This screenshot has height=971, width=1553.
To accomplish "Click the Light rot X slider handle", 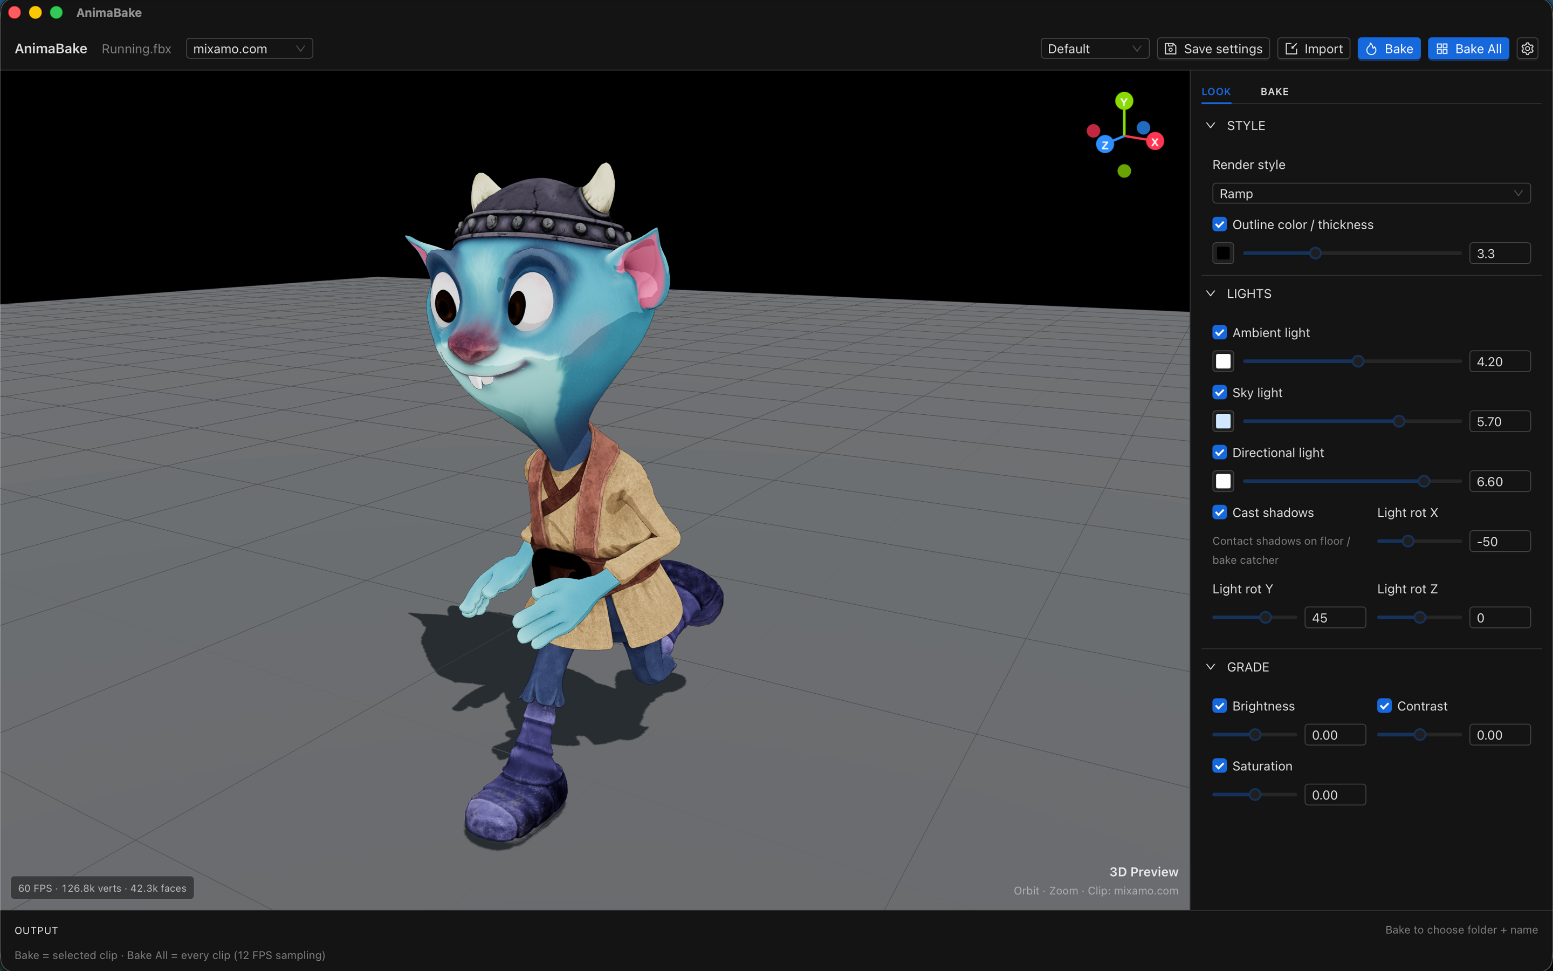I will 1408,542.
